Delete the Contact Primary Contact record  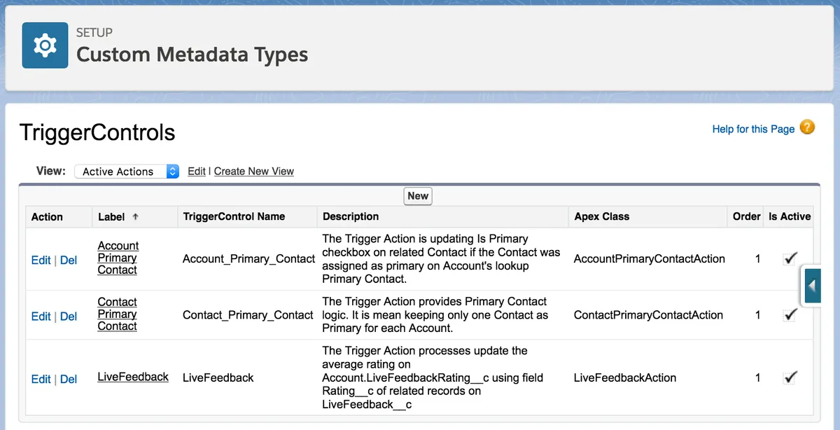[x=69, y=316]
